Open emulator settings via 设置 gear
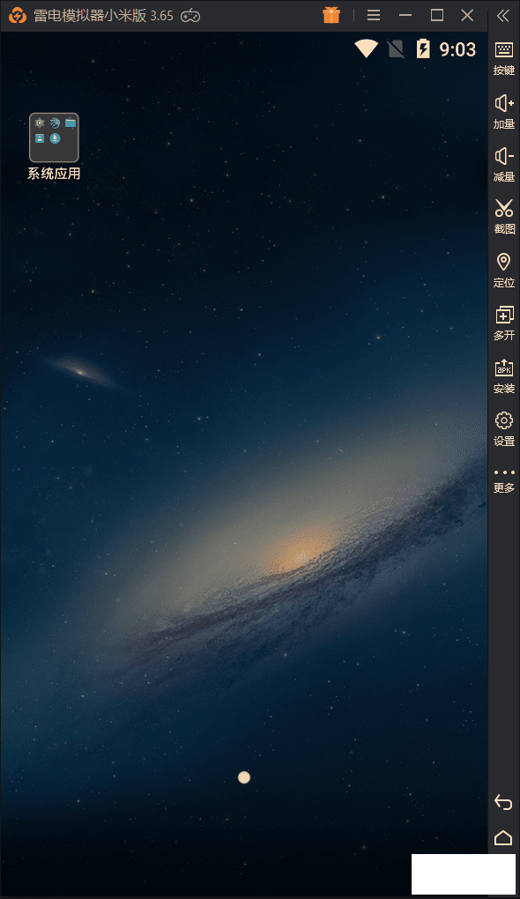Screen dimensions: 520x899 coord(504,429)
